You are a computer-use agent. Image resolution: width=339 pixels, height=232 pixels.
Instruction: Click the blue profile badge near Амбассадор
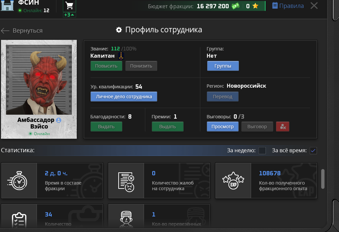[x=59, y=120]
